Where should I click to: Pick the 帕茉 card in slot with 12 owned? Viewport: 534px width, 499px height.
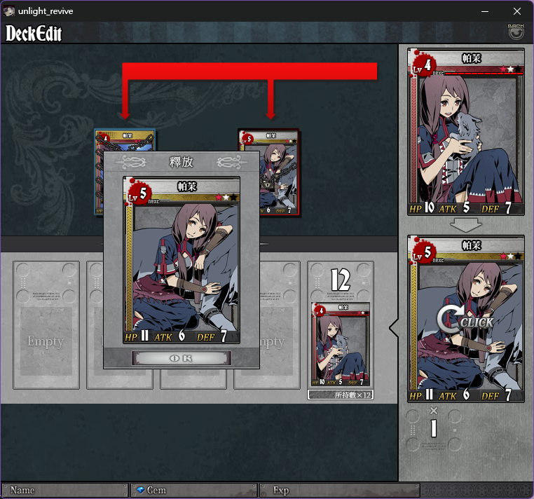coord(341,345)
